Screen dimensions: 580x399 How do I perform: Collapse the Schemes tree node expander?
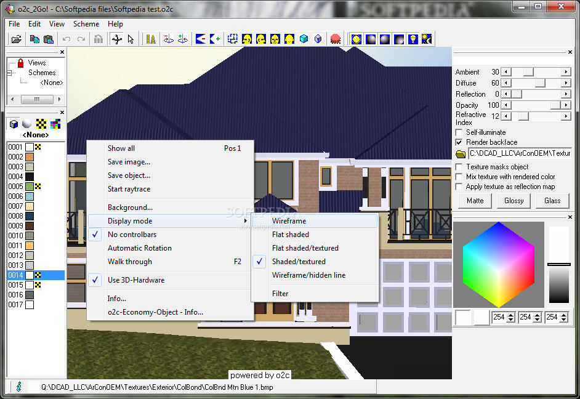[x=10, y=73]
